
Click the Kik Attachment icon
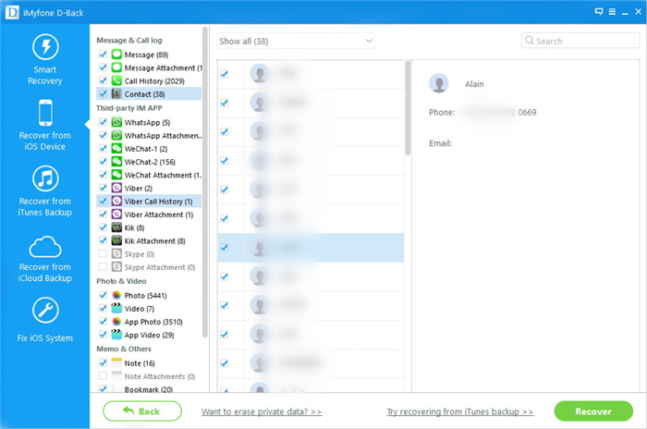pos(116,241)
